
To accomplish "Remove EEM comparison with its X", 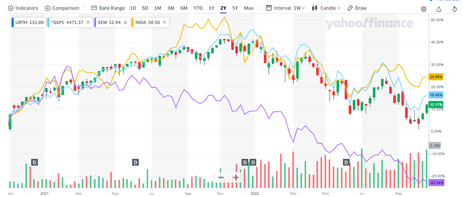I will (x=125, y=22).
